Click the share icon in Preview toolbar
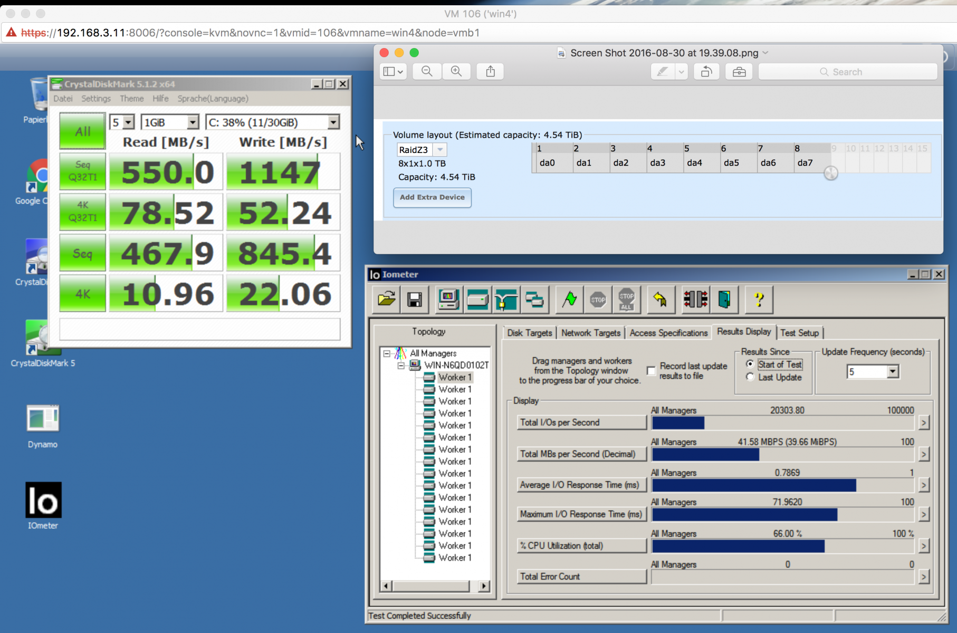957x633 pixels. (x=490, y=71)
